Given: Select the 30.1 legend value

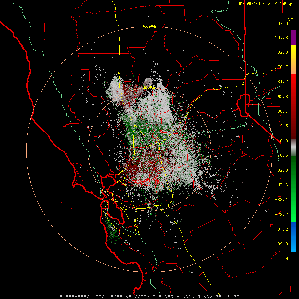Looking at the screenshot, I should pos(283,111).
